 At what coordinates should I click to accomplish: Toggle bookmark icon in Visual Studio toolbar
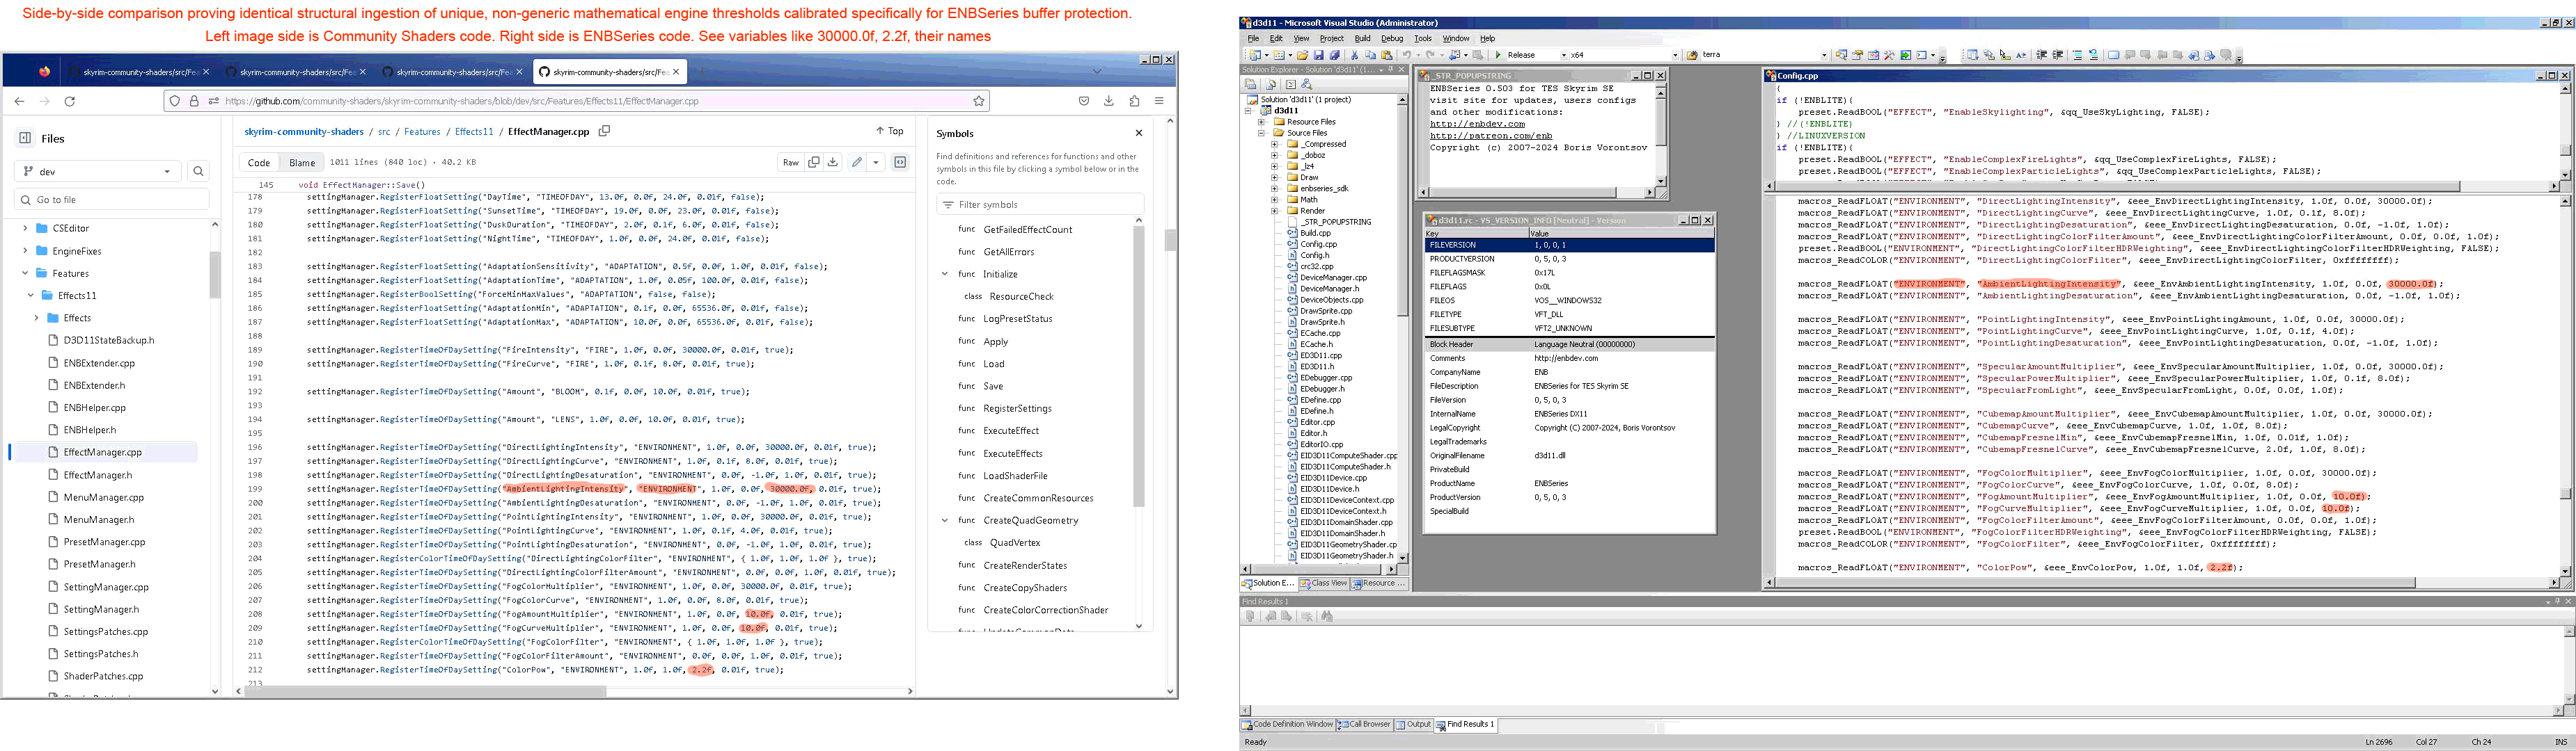click(x=2113, y=55)
